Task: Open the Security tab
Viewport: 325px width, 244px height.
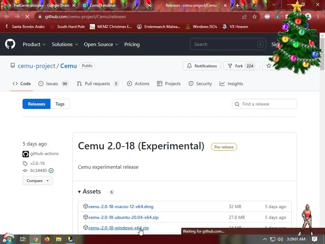Action: click(200, 84)
